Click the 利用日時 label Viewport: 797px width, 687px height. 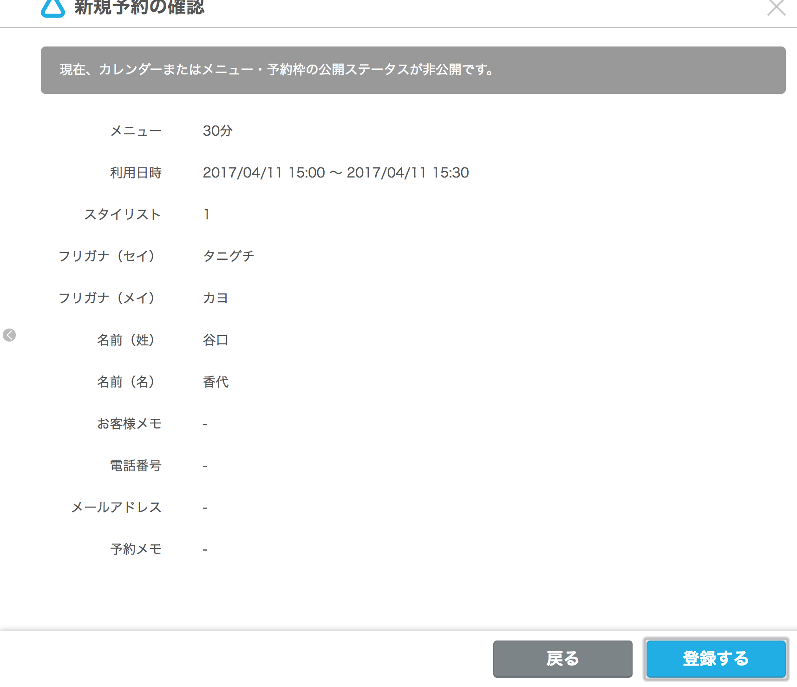[x=136, y=172]
